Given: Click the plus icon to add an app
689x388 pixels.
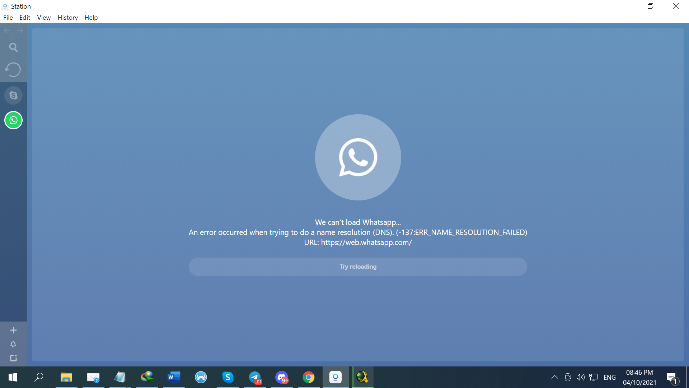Looking at the screenshot, I should 13,330.
